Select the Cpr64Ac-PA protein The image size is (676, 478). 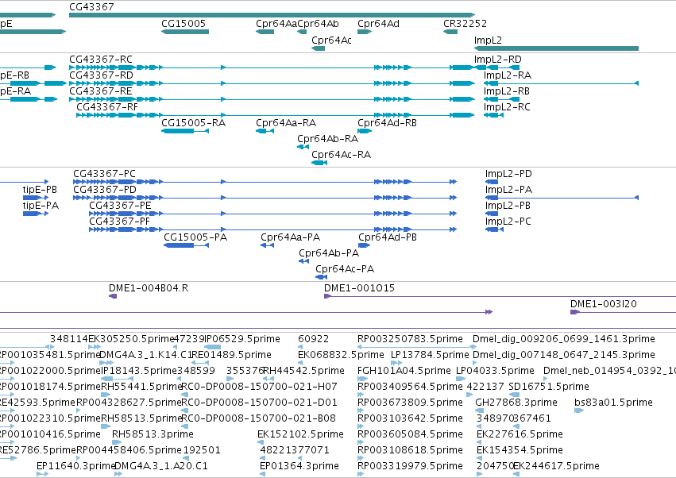click(x=322, y=277)
